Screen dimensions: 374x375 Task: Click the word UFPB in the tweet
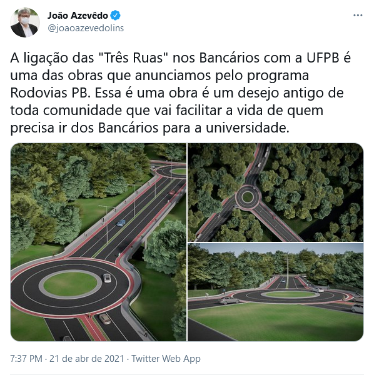pyautogui.click(x=323, y=58)
